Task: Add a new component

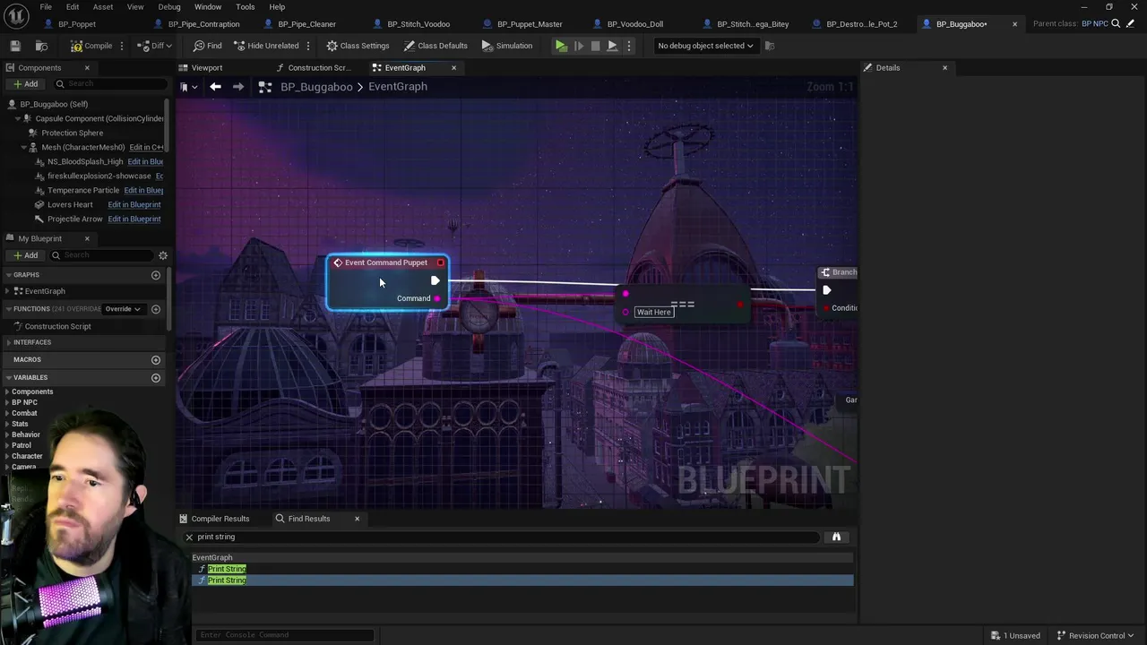Action: pos(25,84)
